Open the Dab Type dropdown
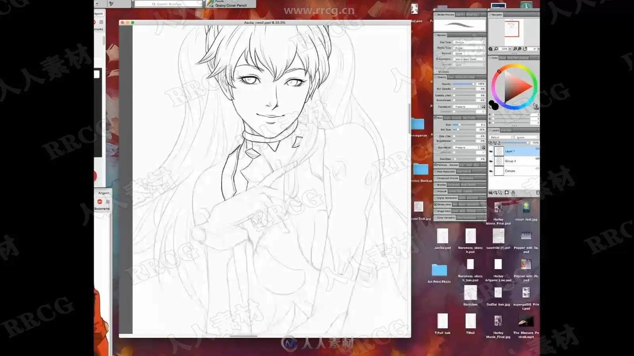634x356 pixels. tap(469, 42)
